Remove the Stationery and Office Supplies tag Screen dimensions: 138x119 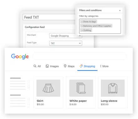coord(82,26)
